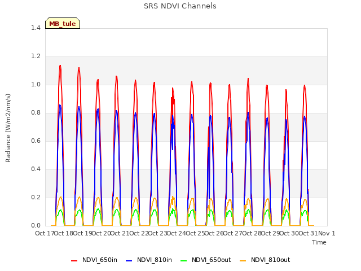
Task: Click the 1.0 y-axis tick label
Action: (36, 85)
